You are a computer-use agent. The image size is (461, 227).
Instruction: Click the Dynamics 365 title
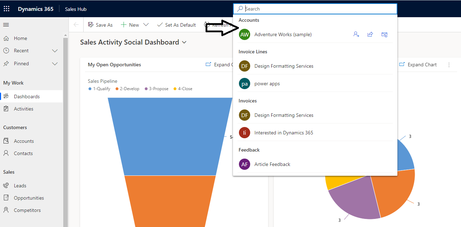click(x=35, y=9)
